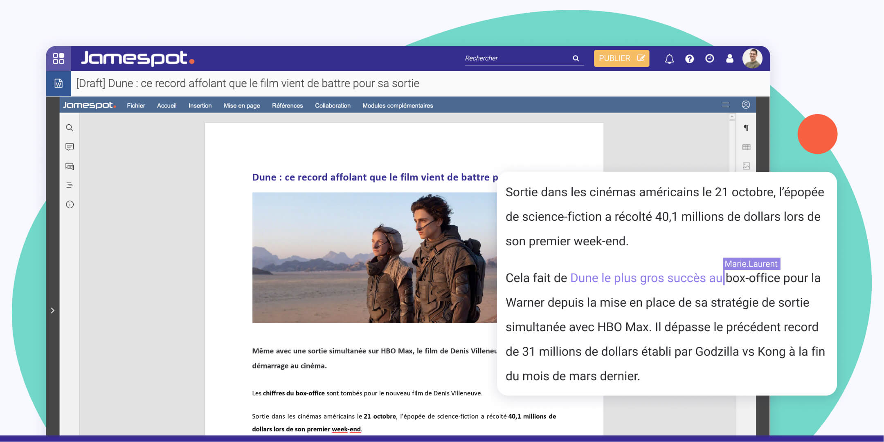Click the 'Marie.Laurent' collaborator tag
The image size is (884, 442).
(751, 264)
